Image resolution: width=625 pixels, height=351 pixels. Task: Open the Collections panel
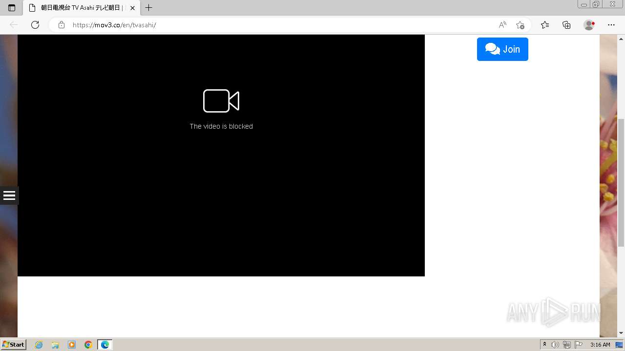pos(566,25)
